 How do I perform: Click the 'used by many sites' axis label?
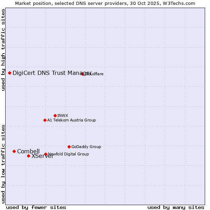pos(176,207)
